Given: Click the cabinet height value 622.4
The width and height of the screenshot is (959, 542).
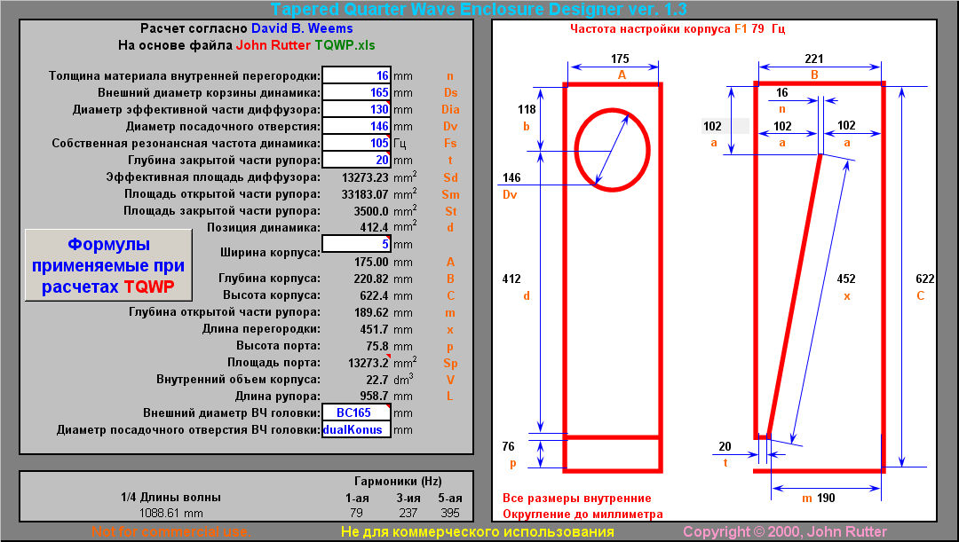Looking at the screenshot, I should (374, 295).
